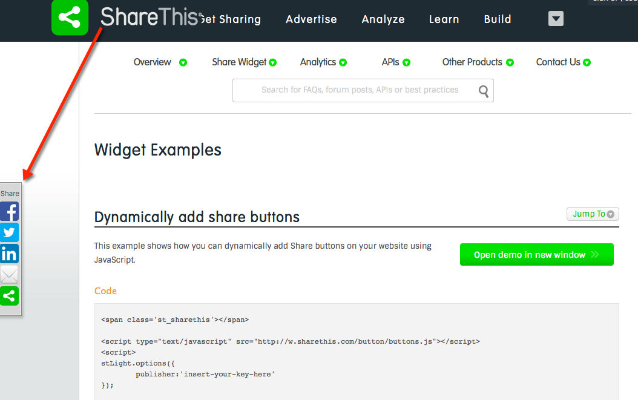638x400 pixels.
Task: Click the Widget Examples heading
Action: (157, 150)
